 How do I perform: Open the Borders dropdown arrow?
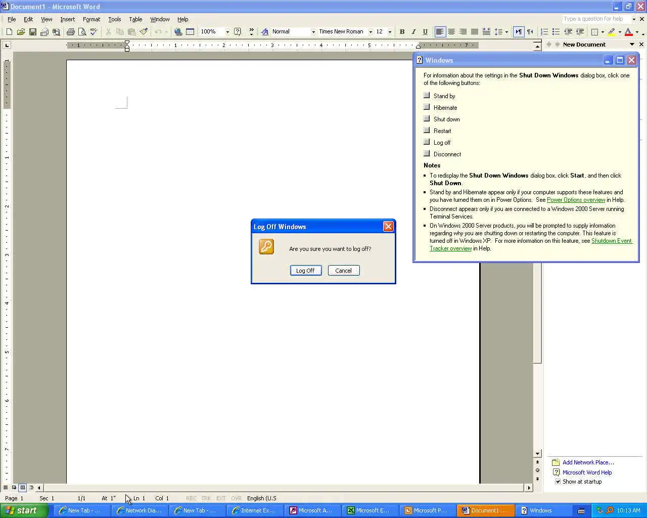[x=603, y=32]
